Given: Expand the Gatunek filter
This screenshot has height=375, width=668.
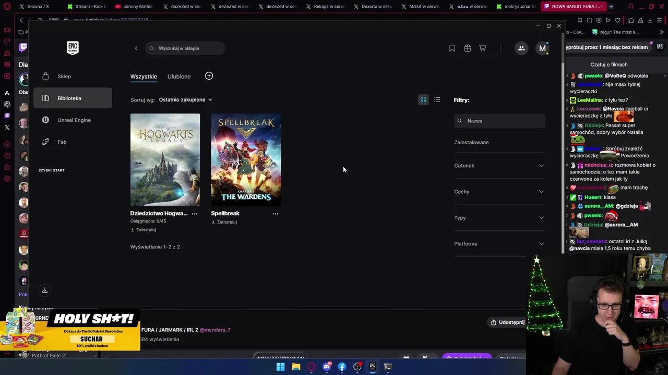Looking at the screenshot, I should (x=499, y=166).
